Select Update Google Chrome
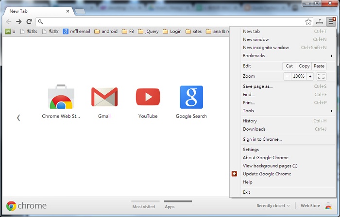The width and height of the screenshot is (340, 217). tap(288, 174)
